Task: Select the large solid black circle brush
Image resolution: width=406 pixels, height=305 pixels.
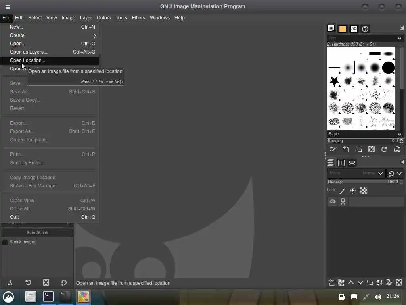Action: (388, 68)
